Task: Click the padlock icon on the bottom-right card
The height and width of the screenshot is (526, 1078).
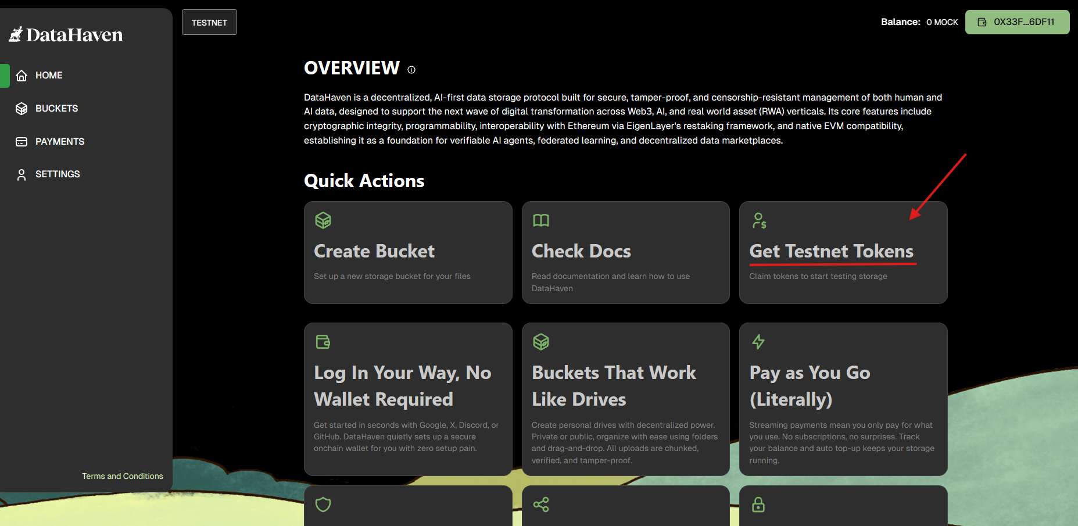Action: 758,504
